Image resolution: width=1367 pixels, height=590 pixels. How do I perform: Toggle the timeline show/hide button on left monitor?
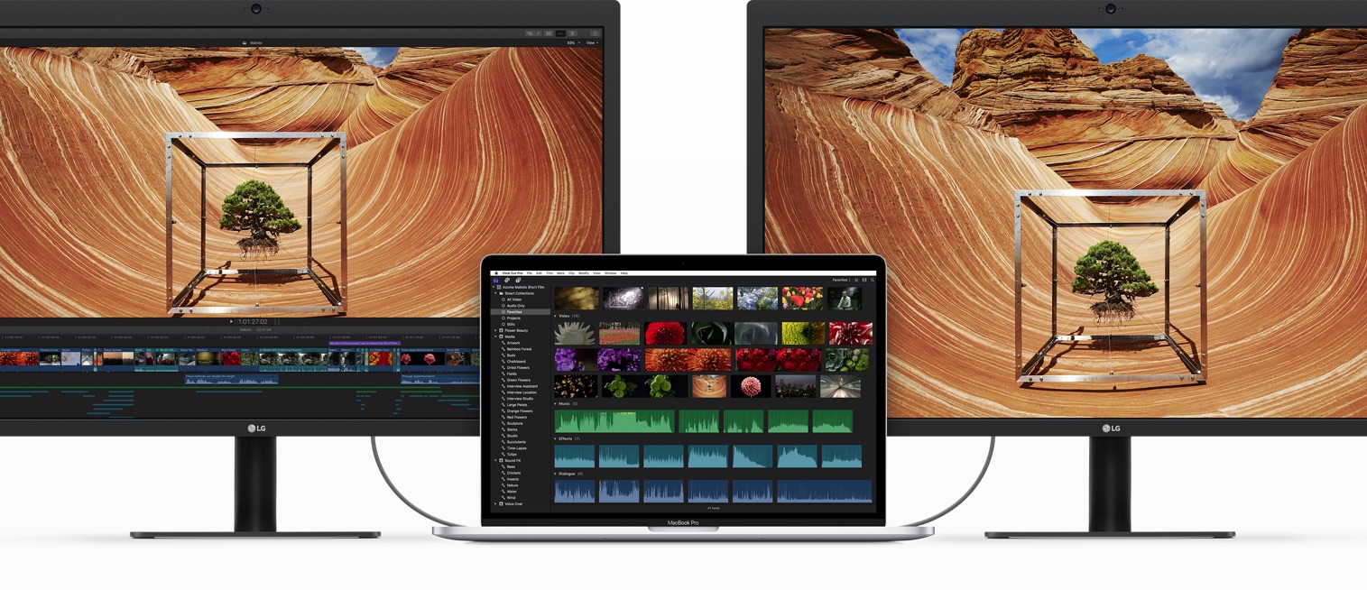(x=560, y=33)
